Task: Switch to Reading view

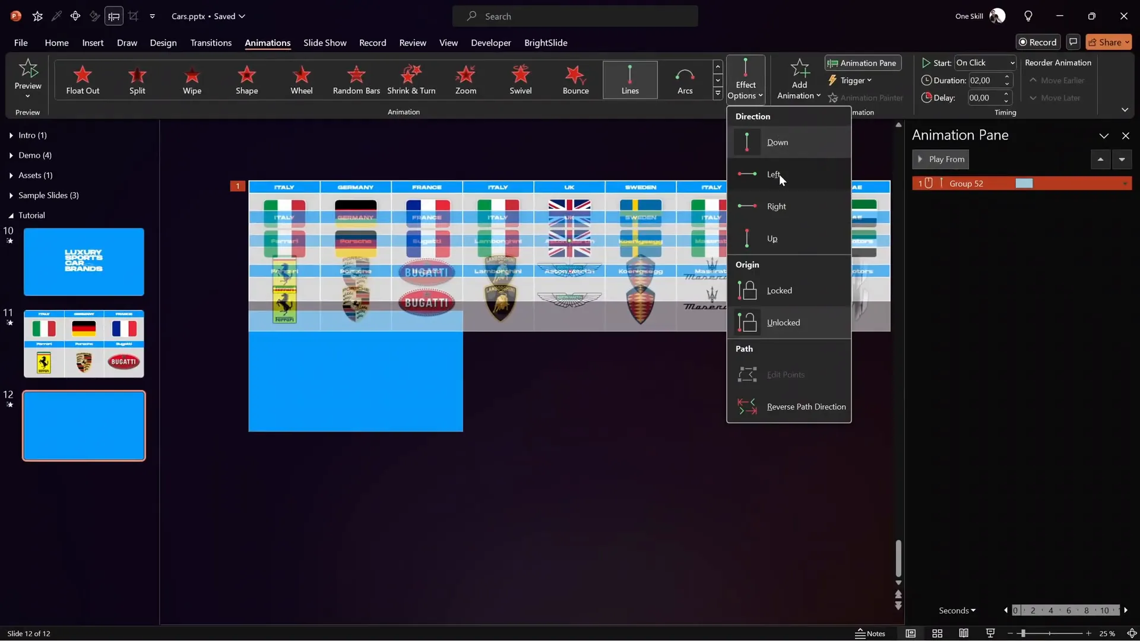Action: point(964,633)
